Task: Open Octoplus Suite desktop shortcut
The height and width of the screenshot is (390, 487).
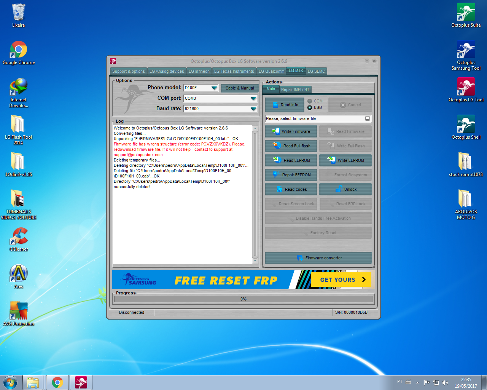Action: click(x=466, y=16)
